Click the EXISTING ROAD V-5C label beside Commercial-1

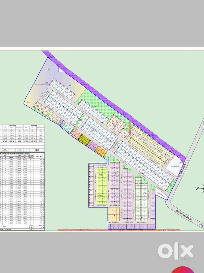(183, 168)
